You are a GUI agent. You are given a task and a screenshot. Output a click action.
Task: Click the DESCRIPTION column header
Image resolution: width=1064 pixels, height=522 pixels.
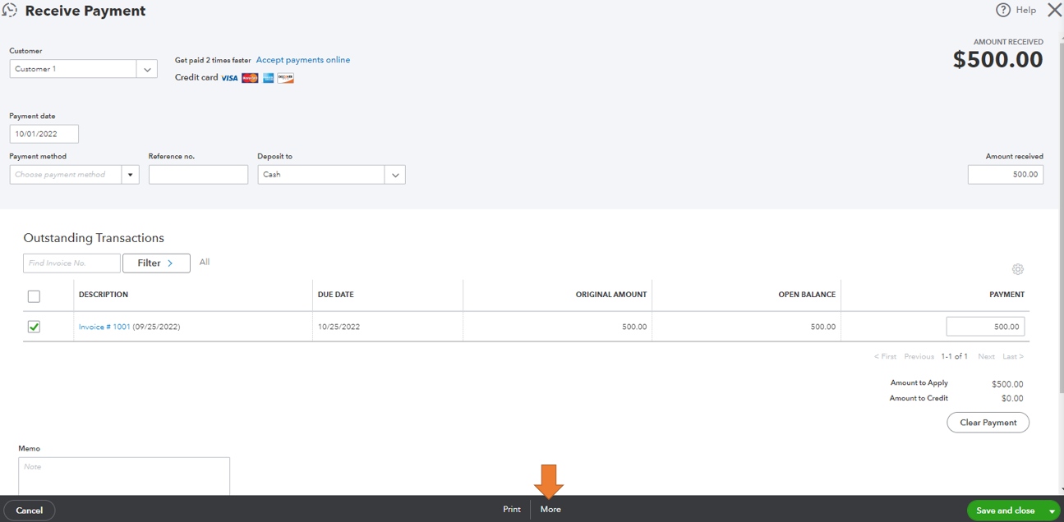[104, 295]
